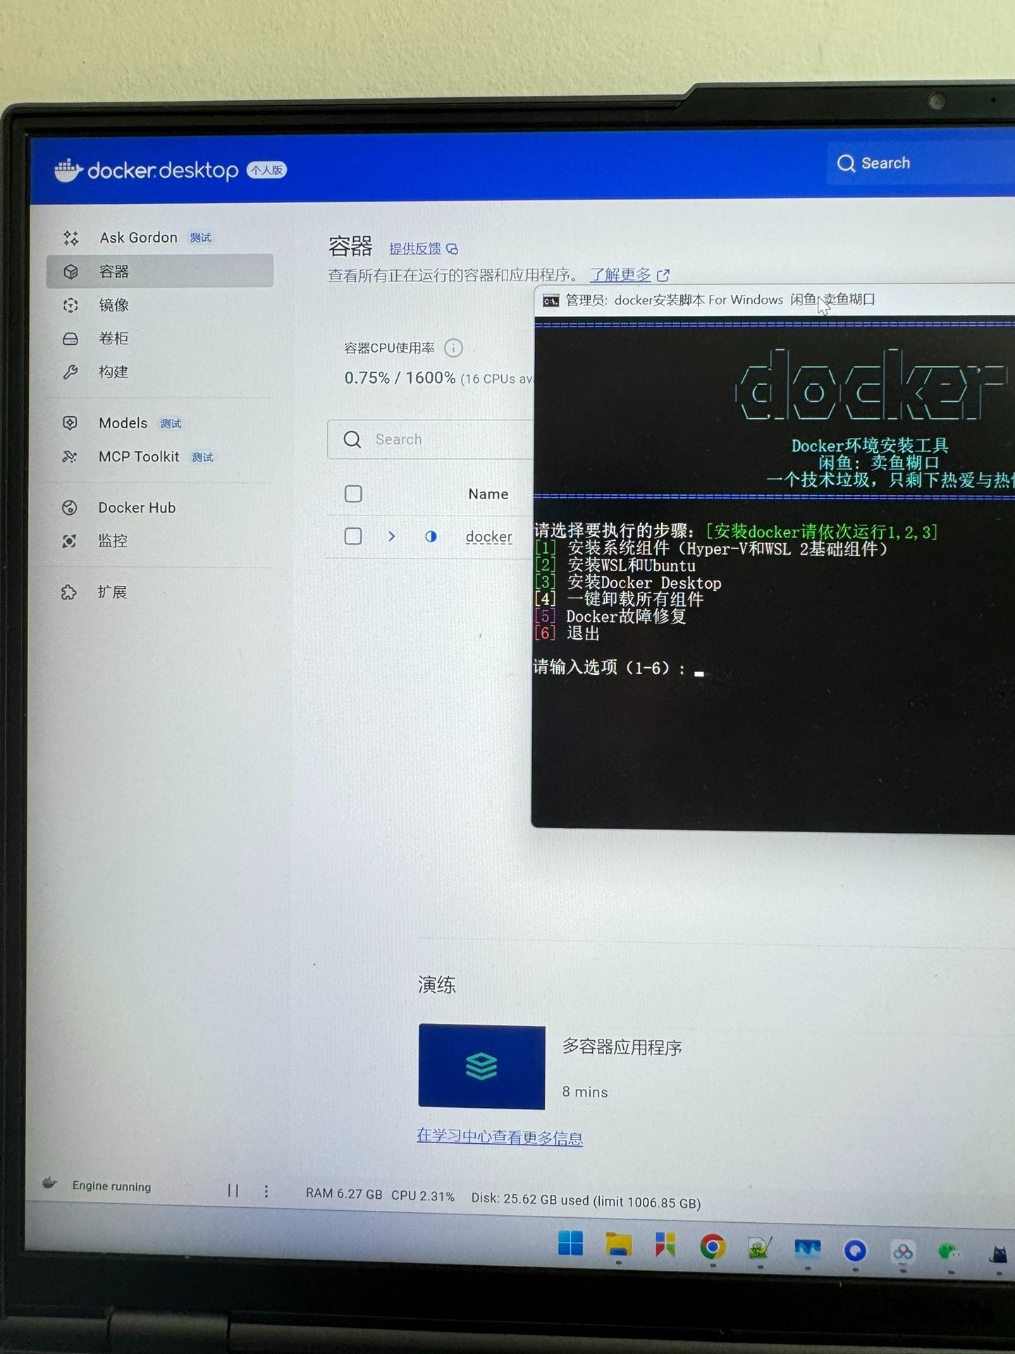
Task: Focus the top Search bar in Docker Desktop
Action: click(921, 164)
